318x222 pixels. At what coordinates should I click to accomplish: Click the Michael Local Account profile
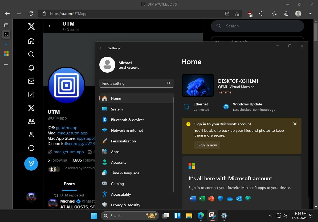click(x=120, y=65)
